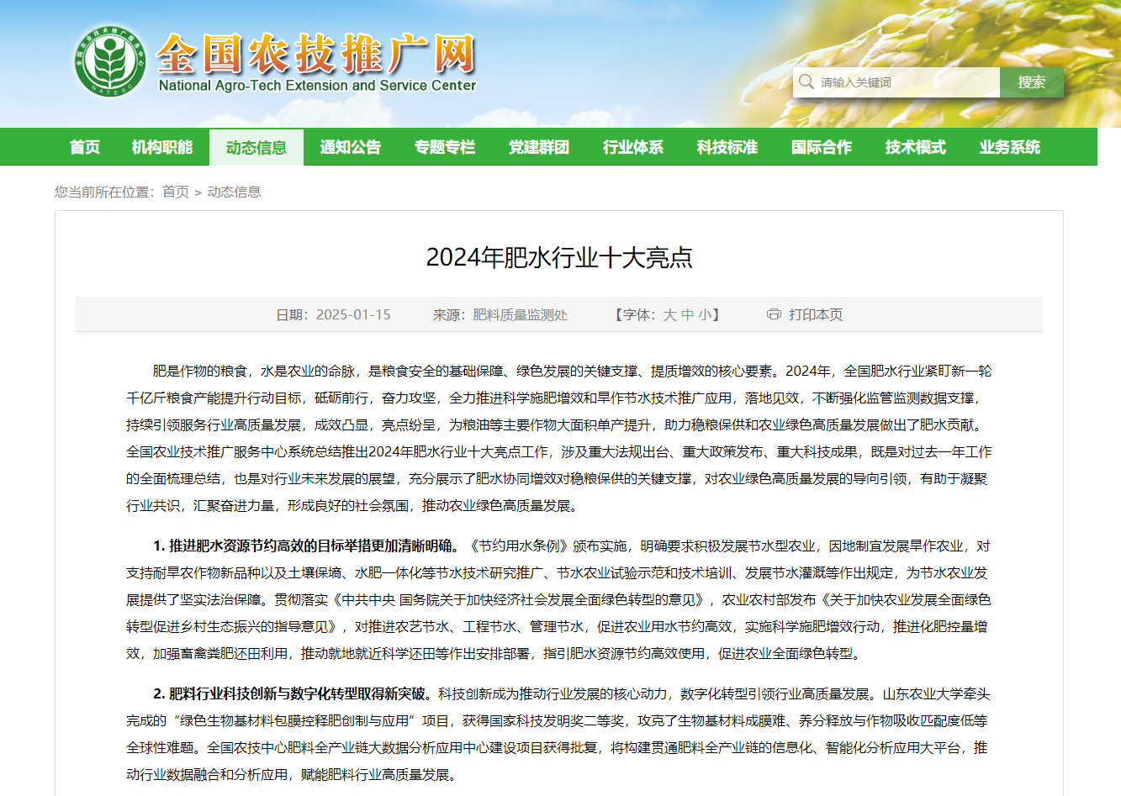Open the 专题专栏 section
The width and height of the screenshot is (1121, 796).
point(445,147)
